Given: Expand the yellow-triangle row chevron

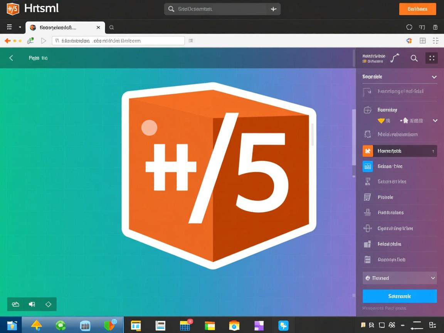Looking at the screenshot, I should (435, 121).
